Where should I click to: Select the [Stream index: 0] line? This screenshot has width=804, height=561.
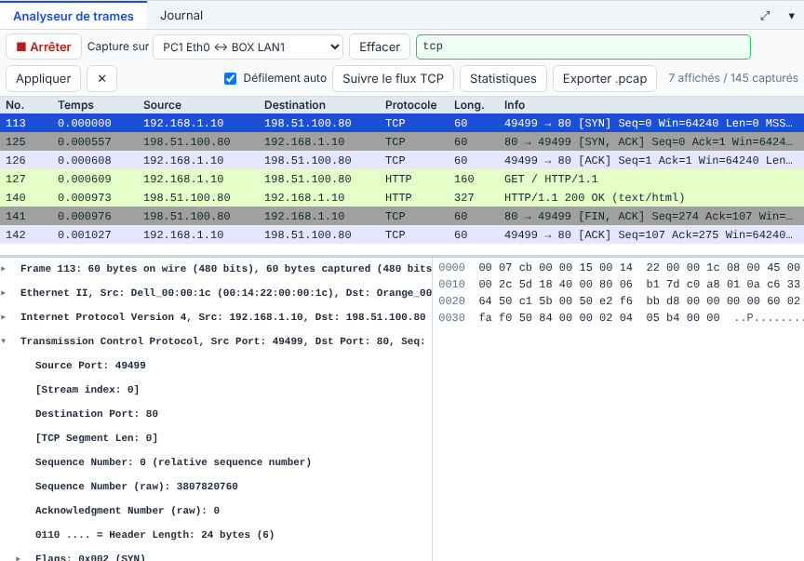pyautogui.click(x=87, y=390)
